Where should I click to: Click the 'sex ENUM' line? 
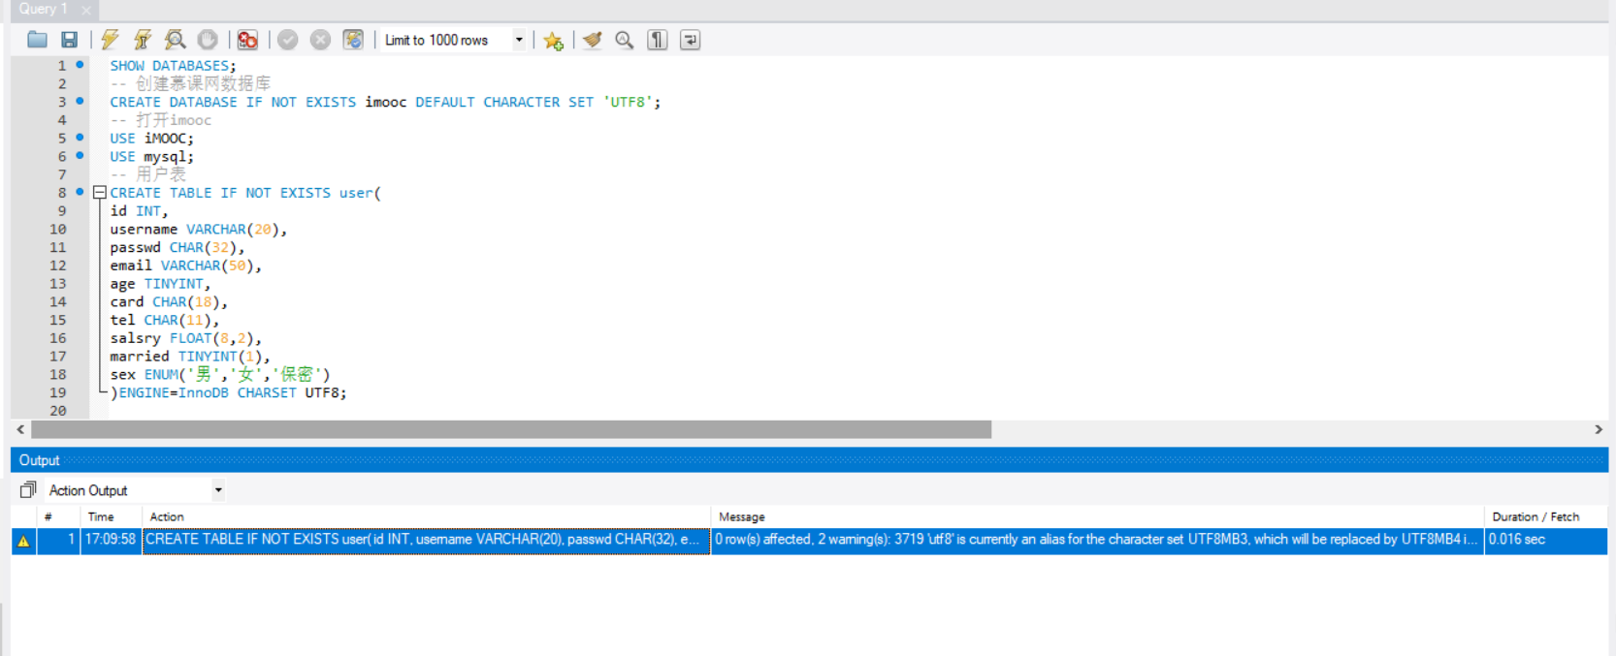220,374
